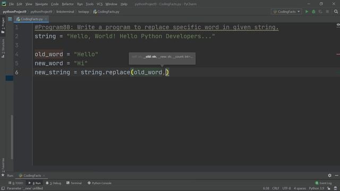Open the View menu

pos(29,4)
